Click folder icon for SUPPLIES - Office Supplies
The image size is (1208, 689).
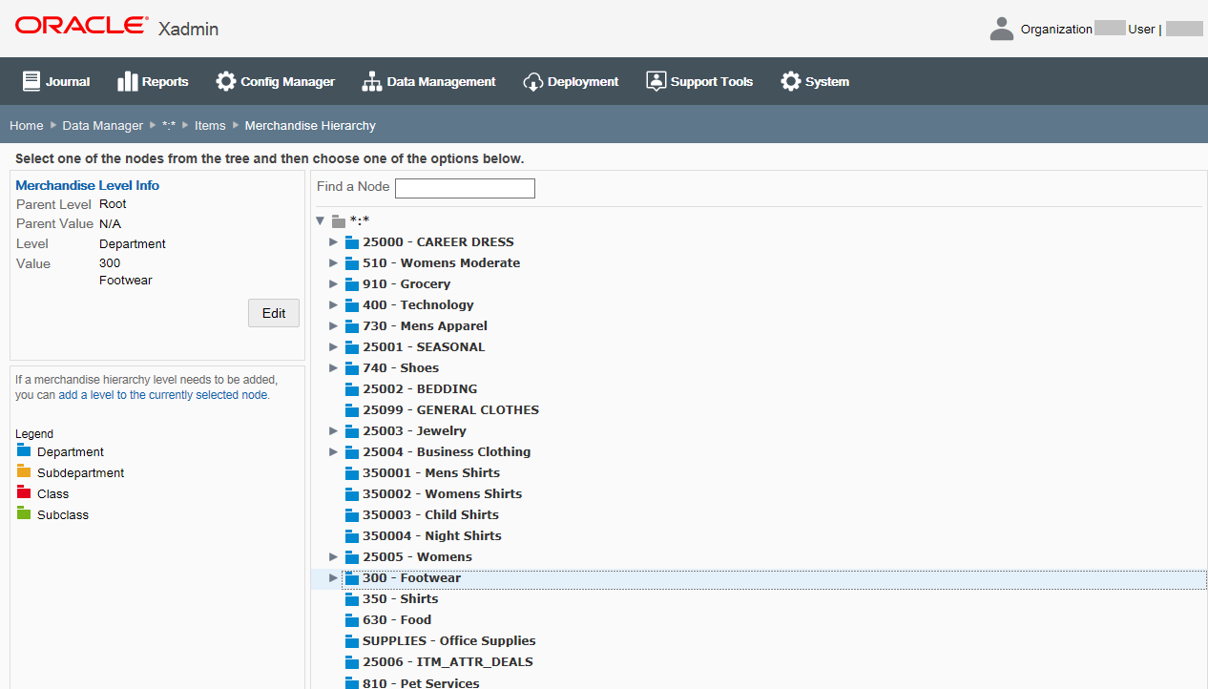click(351, 641)
